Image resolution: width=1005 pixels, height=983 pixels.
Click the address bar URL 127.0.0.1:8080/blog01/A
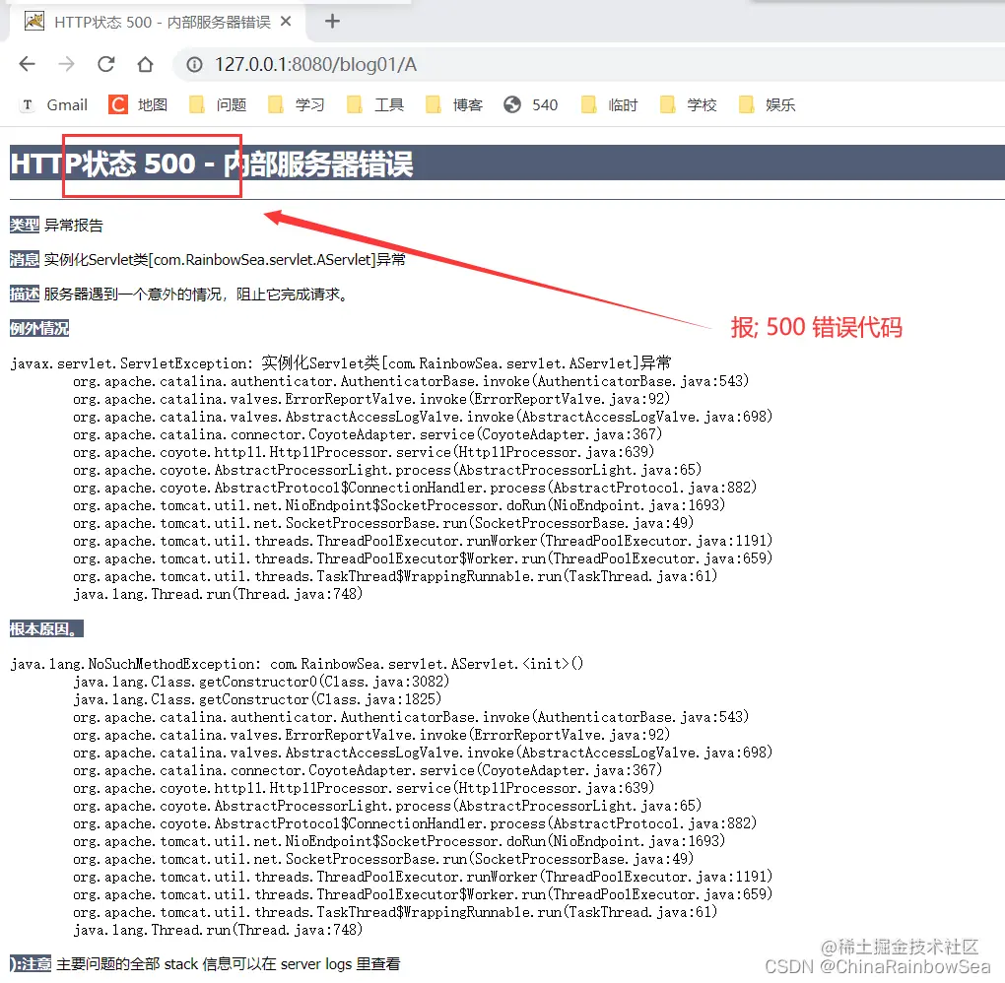315,65
